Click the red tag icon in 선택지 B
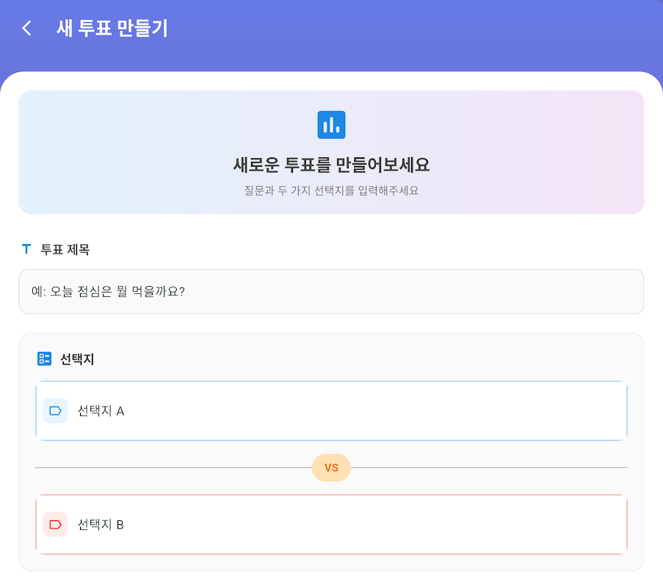Image resolution: width=663 pixels, height=588 pixels. (55, 525)
